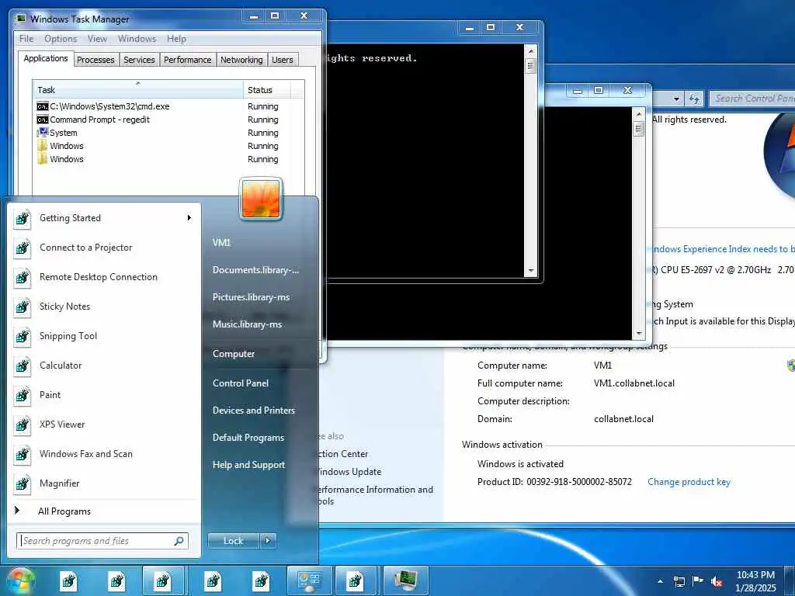Switch to the Processes tab
This screenshot has width=795, height=596.
click(95, 60)
